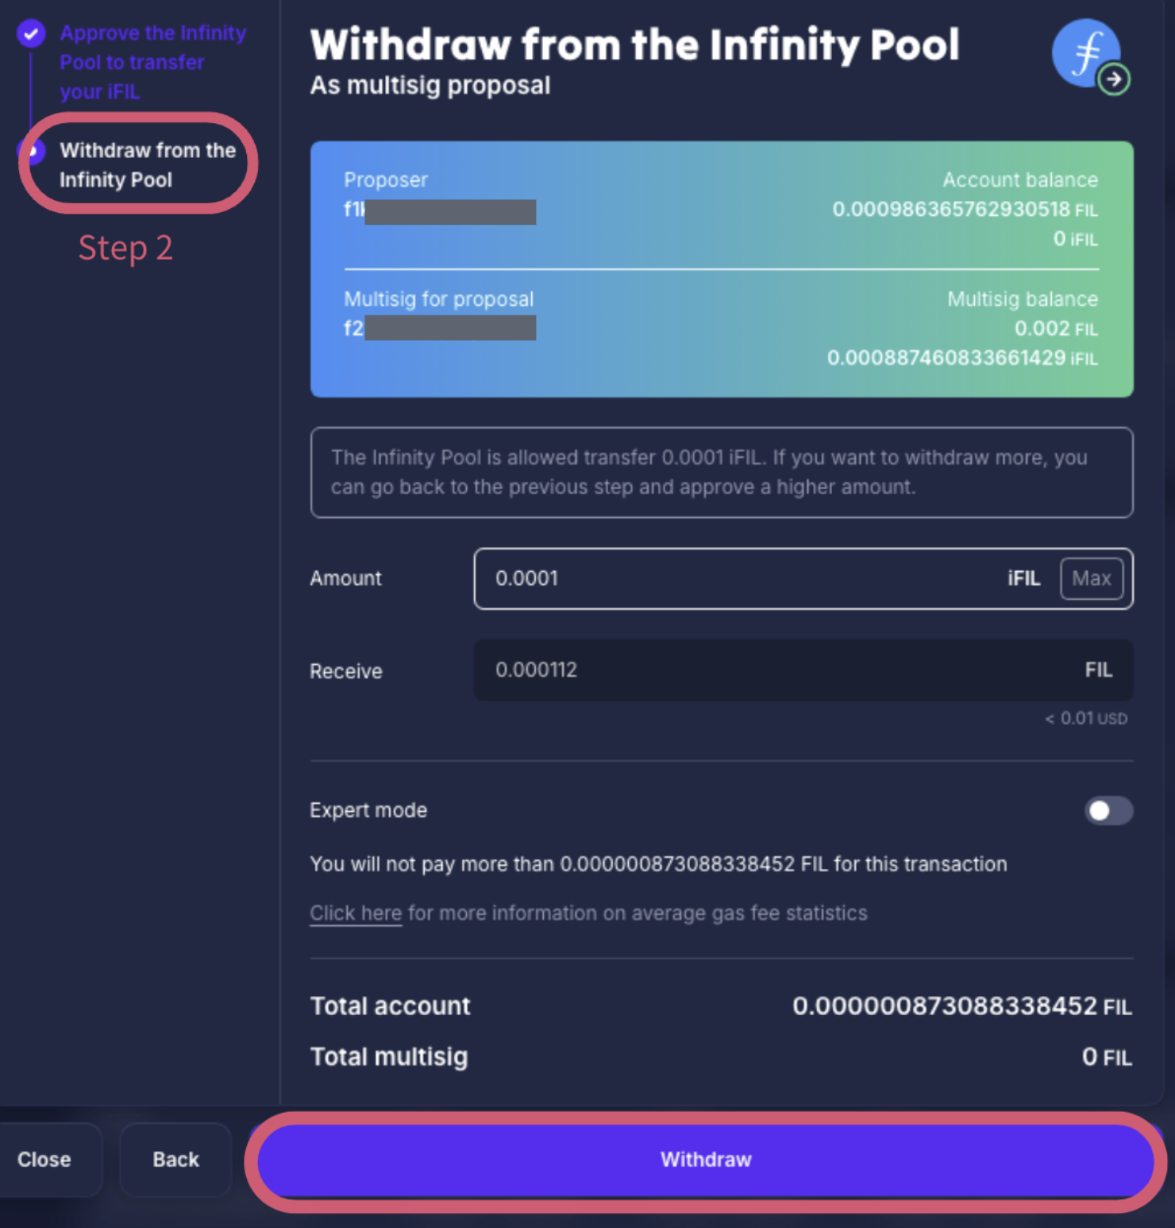Click the green arrow badge on the Filecoin icon
The width and height of the screenshot is (1175, 1228).
1113,79
